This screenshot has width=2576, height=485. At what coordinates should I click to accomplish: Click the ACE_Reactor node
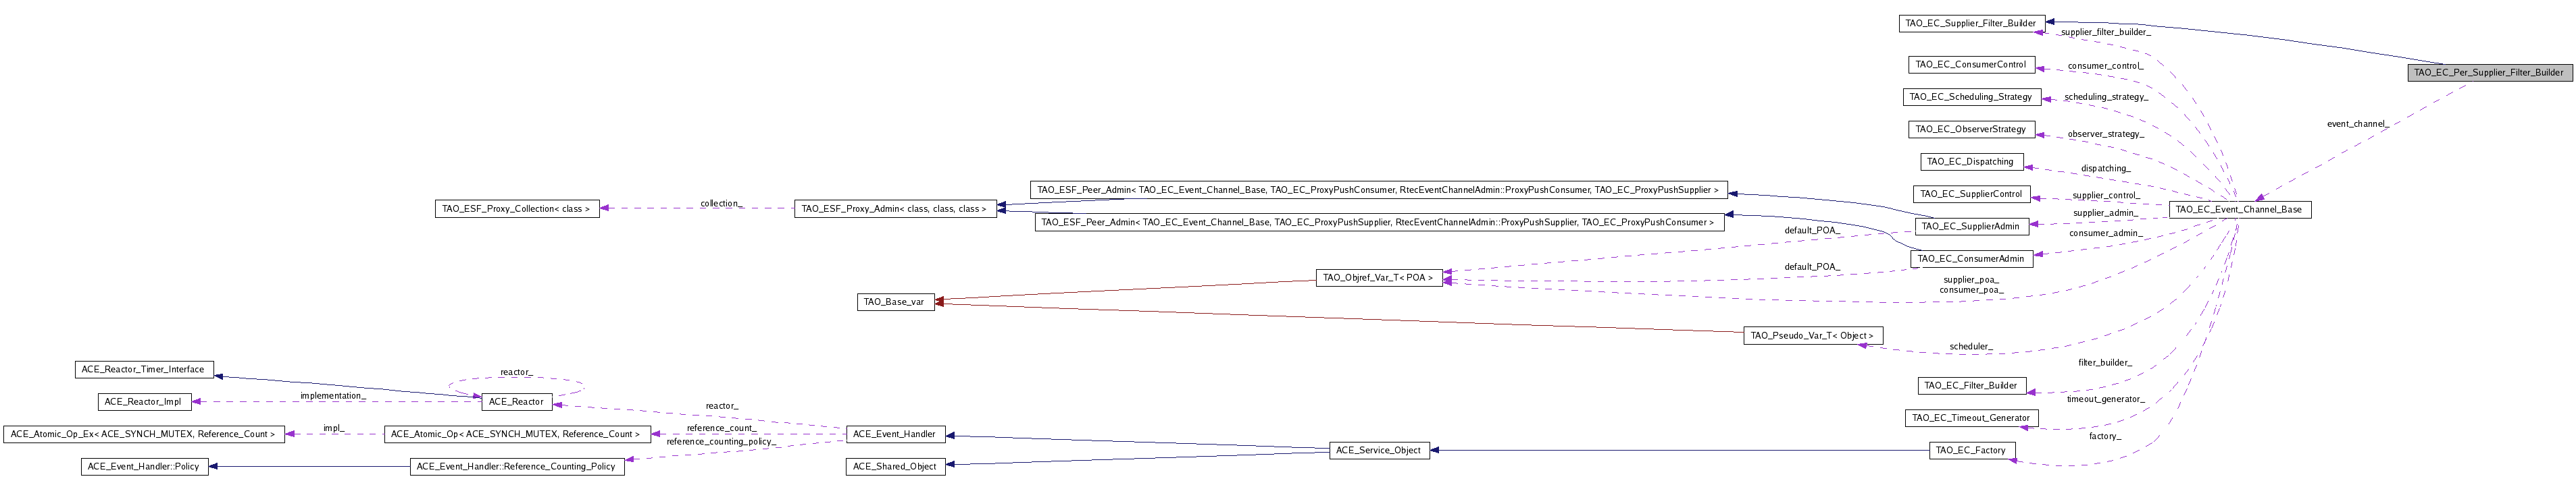pyautogui.click(x=516, y=401)
